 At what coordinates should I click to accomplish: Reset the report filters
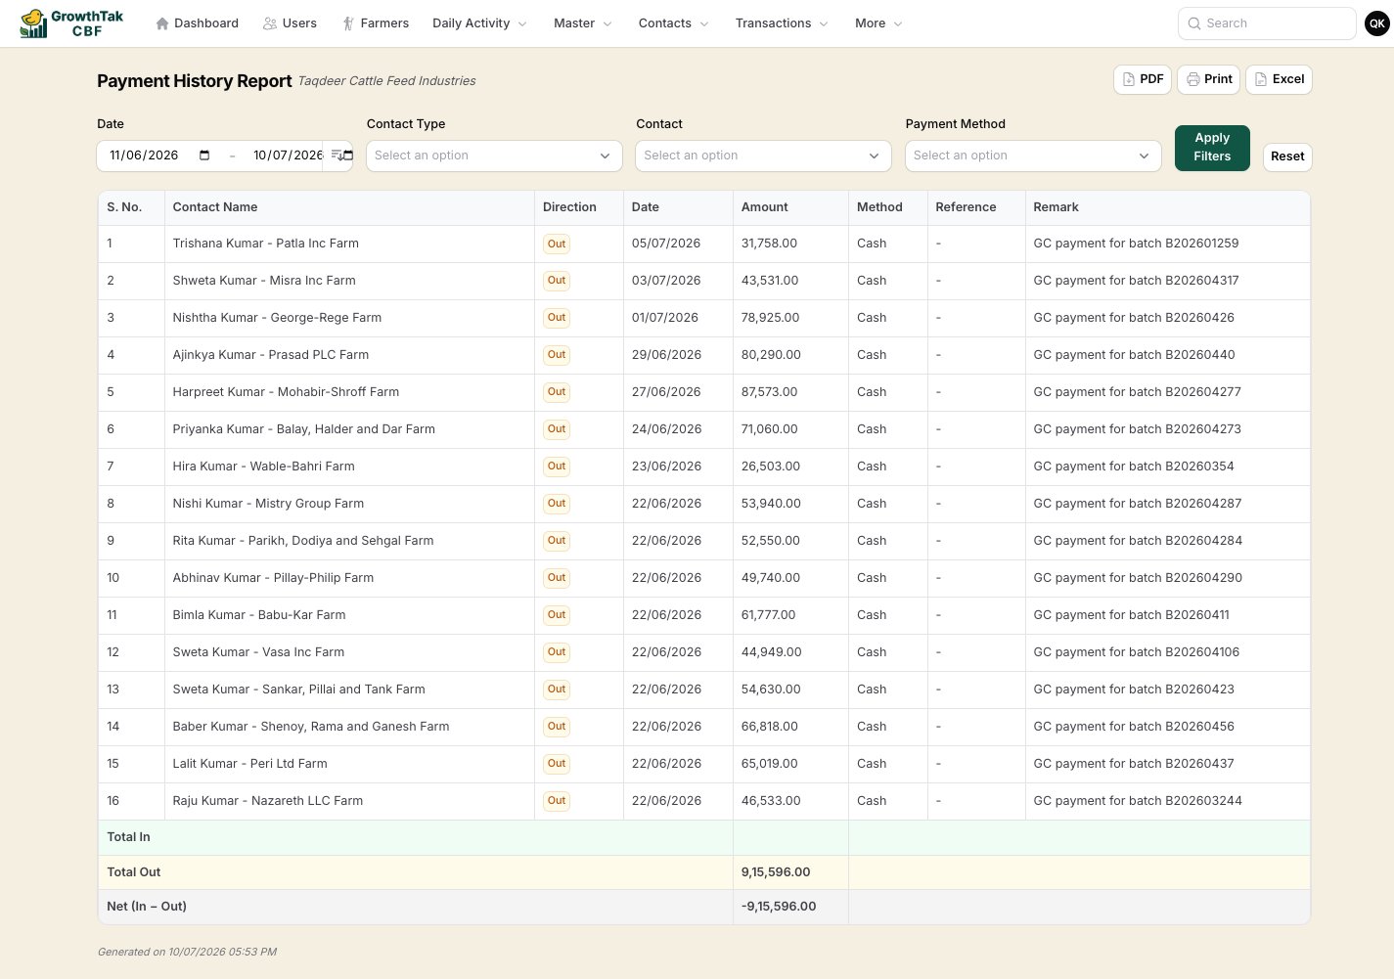(1287, 156)
